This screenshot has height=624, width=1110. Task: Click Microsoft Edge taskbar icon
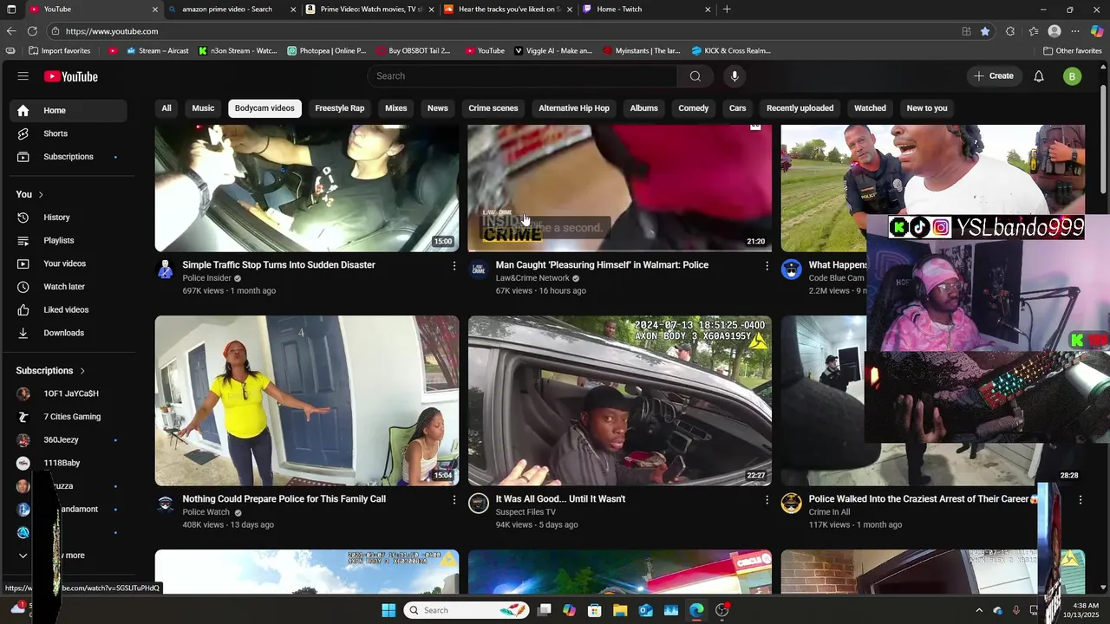(x=696, y=610)
